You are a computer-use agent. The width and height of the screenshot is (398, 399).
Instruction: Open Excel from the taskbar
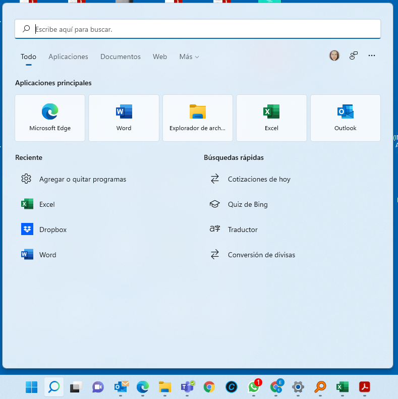pyautogui.click(x=343, y=387)
